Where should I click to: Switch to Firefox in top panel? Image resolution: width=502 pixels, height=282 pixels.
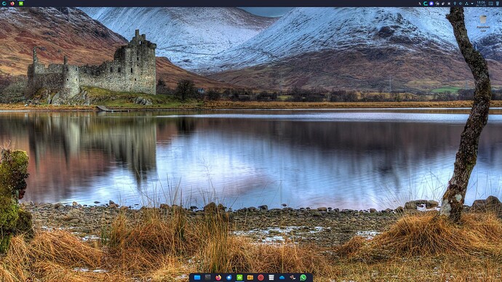(x=12, y=3)
